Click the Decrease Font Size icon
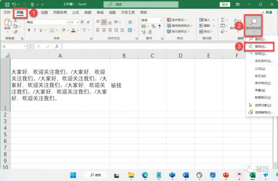The image size is (278, 181). pyautogui.click(x=88, y=22)
